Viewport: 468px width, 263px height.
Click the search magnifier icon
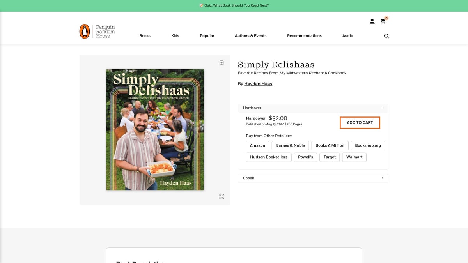click(386, 36)
